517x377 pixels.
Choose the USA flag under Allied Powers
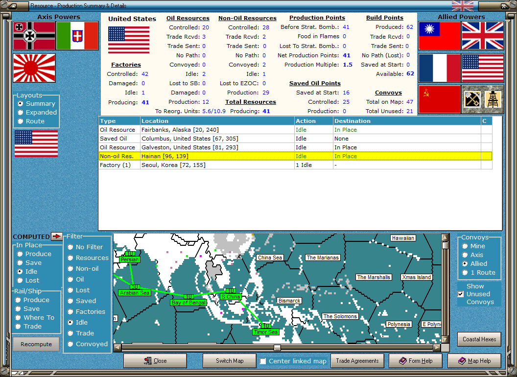pyautogui.click(x=483, y=68)
